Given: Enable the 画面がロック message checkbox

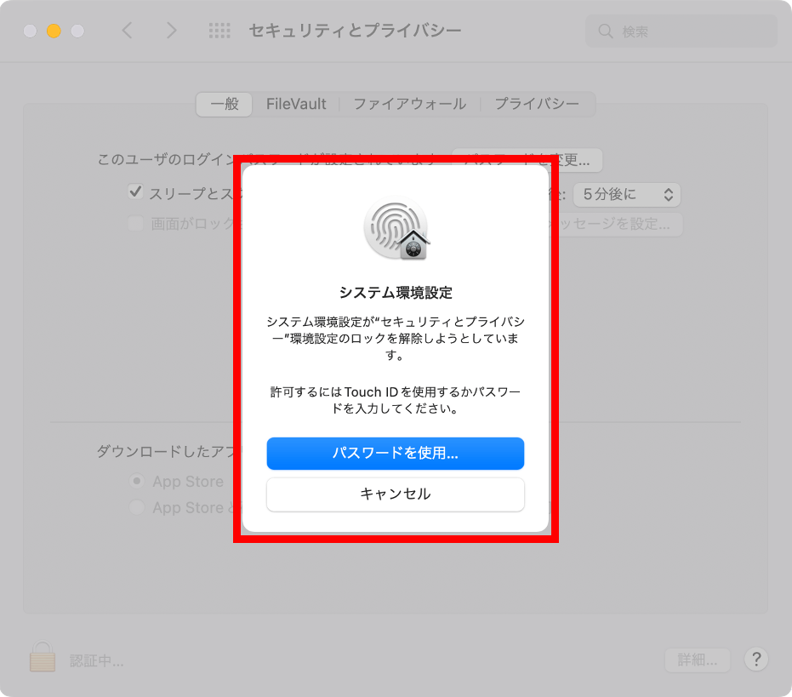Looking at the screenshot, I should point(135,223).
